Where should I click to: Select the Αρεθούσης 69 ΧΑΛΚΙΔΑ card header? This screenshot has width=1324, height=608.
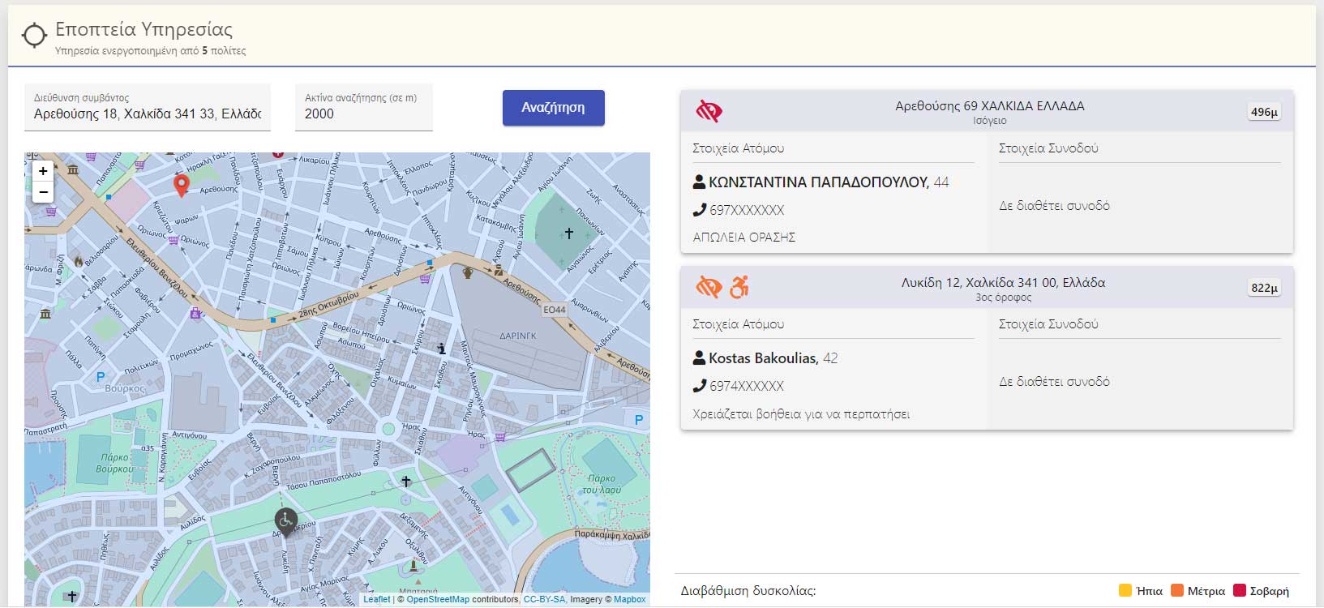pyautogui.click(x=989, y=111)
